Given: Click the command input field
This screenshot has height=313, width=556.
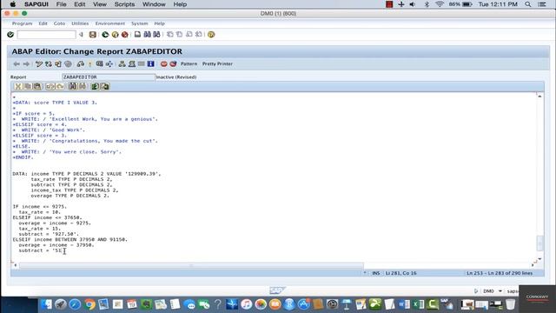Looking at the screenshot, I should 46,35.
